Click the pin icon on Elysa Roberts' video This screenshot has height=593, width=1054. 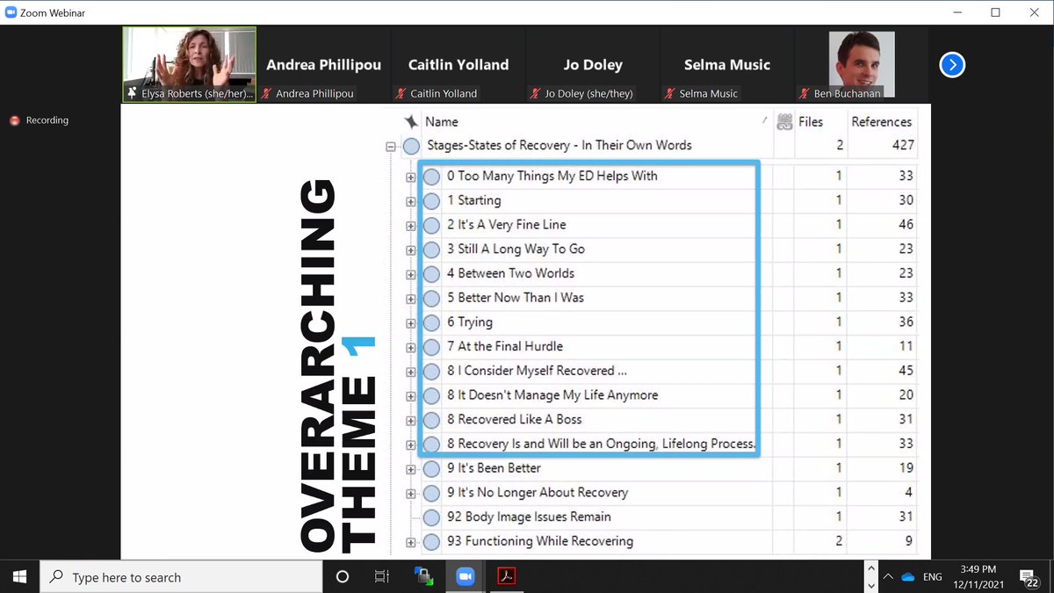tap(133, 93)
